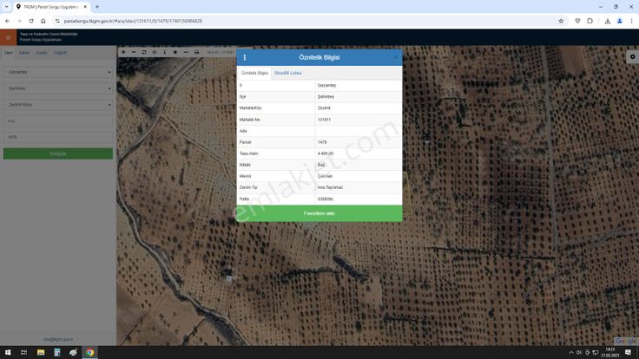Click the Gaziantep value cell

[x=359, y=86]
